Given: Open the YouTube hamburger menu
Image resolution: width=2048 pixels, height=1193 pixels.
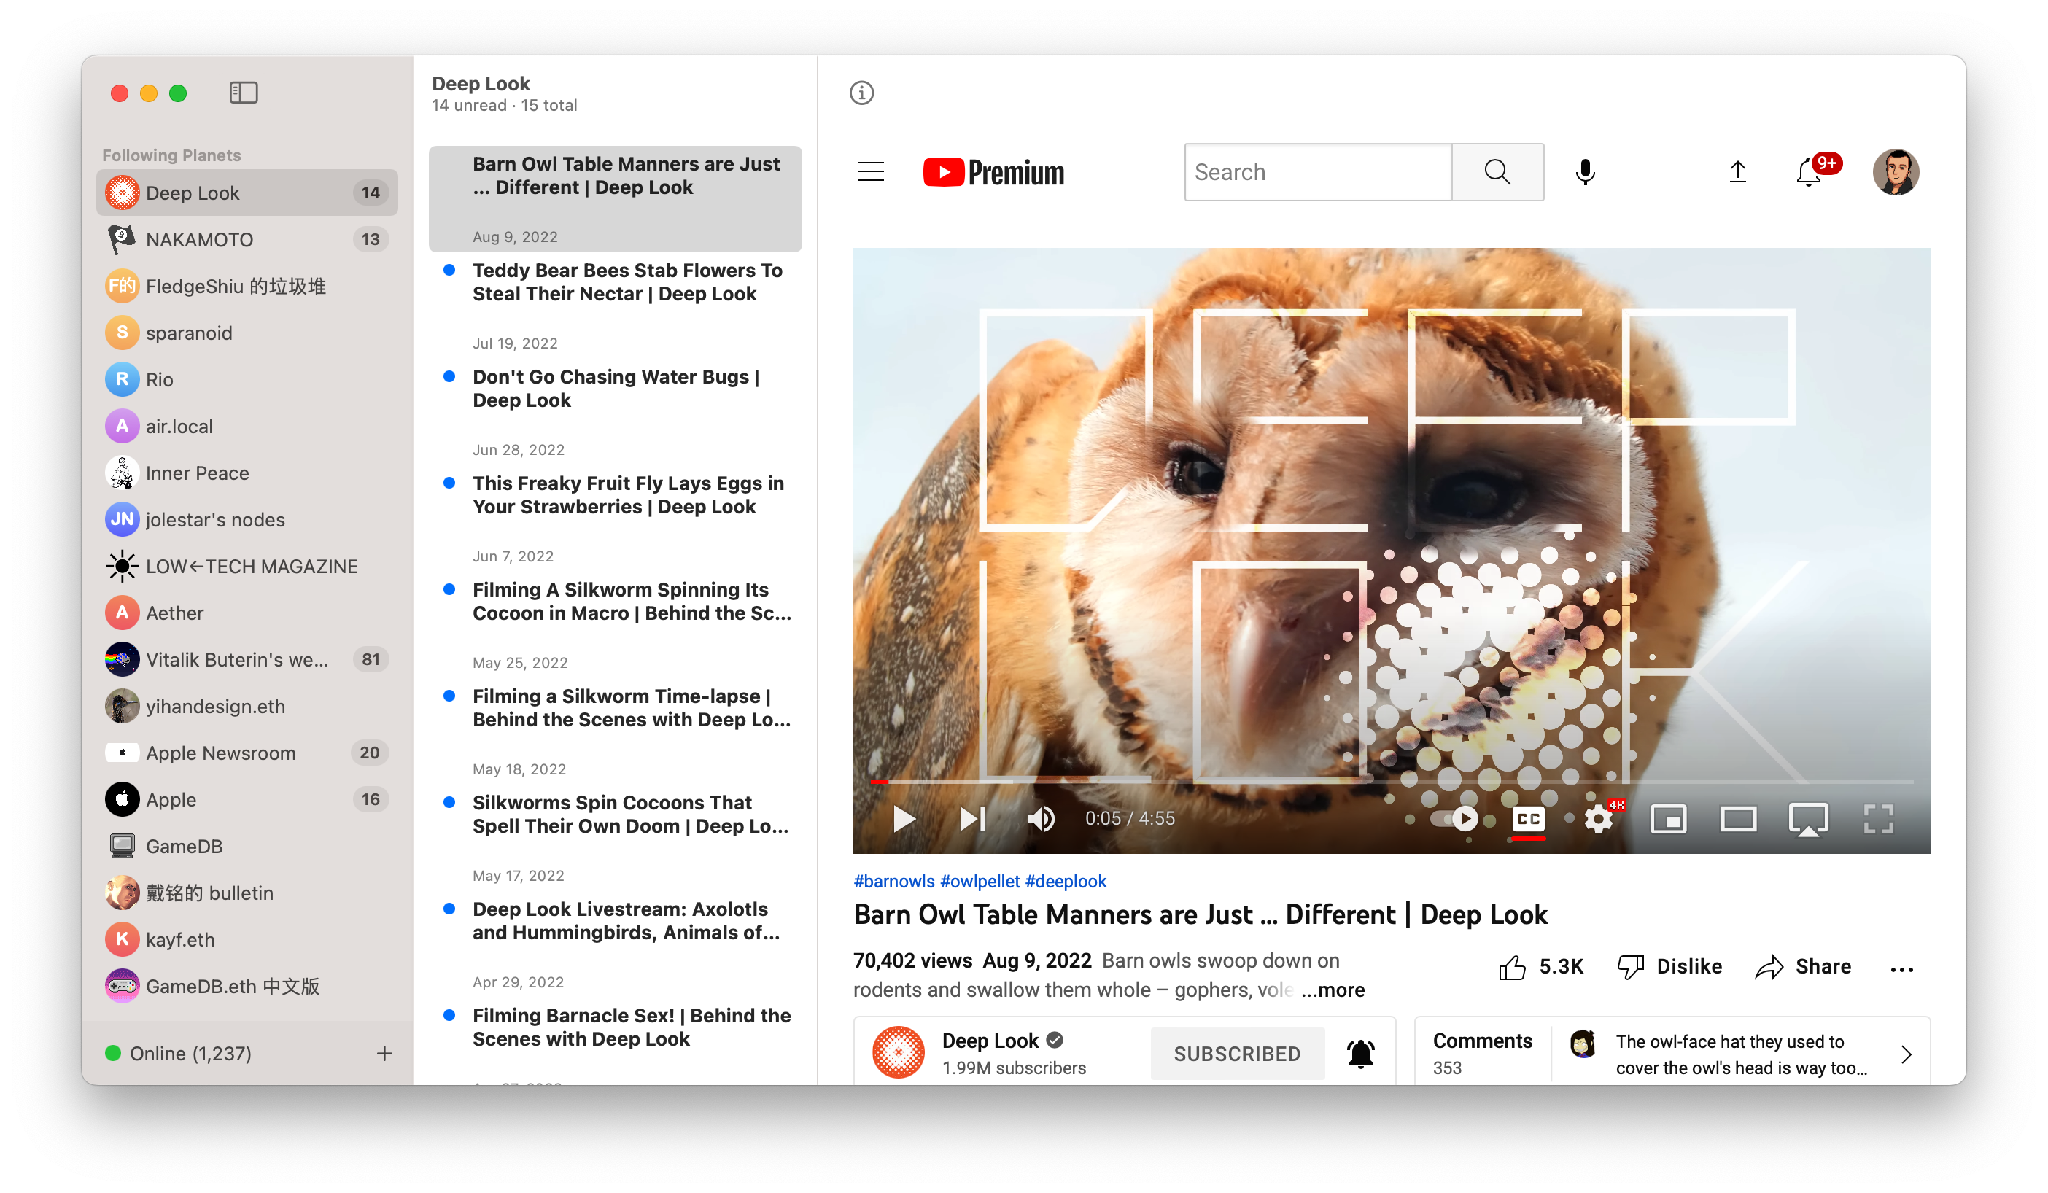Looking at the screenshot, I should pyautogui.click(x=871, y=174).
